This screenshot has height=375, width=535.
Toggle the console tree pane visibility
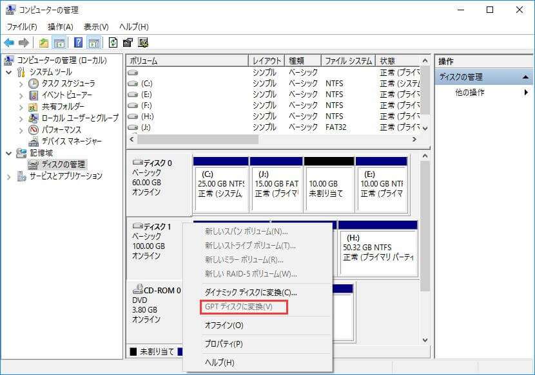coord(59,43)
